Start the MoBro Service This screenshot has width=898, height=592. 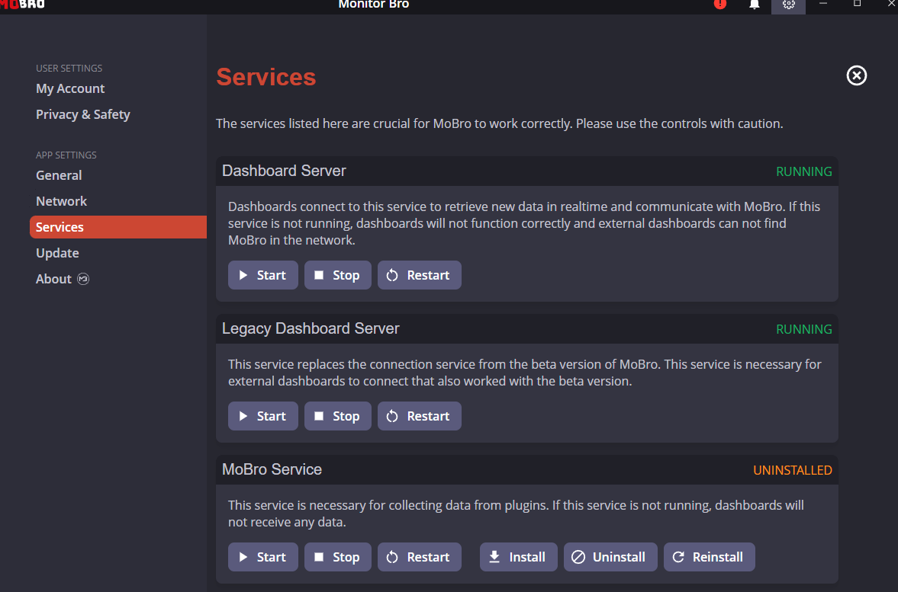tap(263, 557)
